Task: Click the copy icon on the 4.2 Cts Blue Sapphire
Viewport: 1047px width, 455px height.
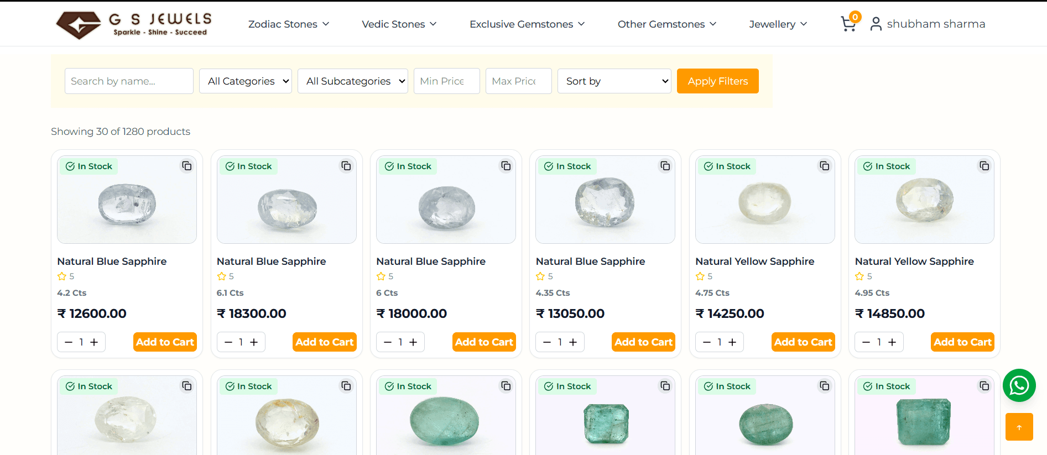Action: point(187,166)
